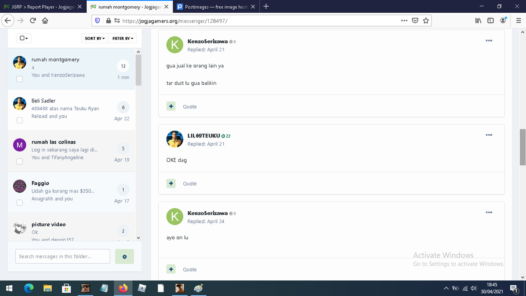526x296 pixels.
Task: Open the browser home page icon
Action: click(x=45, y=21)
